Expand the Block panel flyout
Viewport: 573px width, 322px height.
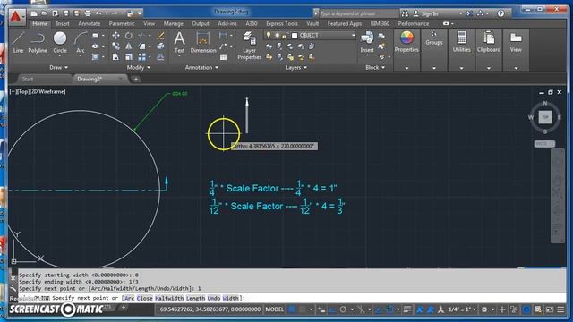point(375,68)
